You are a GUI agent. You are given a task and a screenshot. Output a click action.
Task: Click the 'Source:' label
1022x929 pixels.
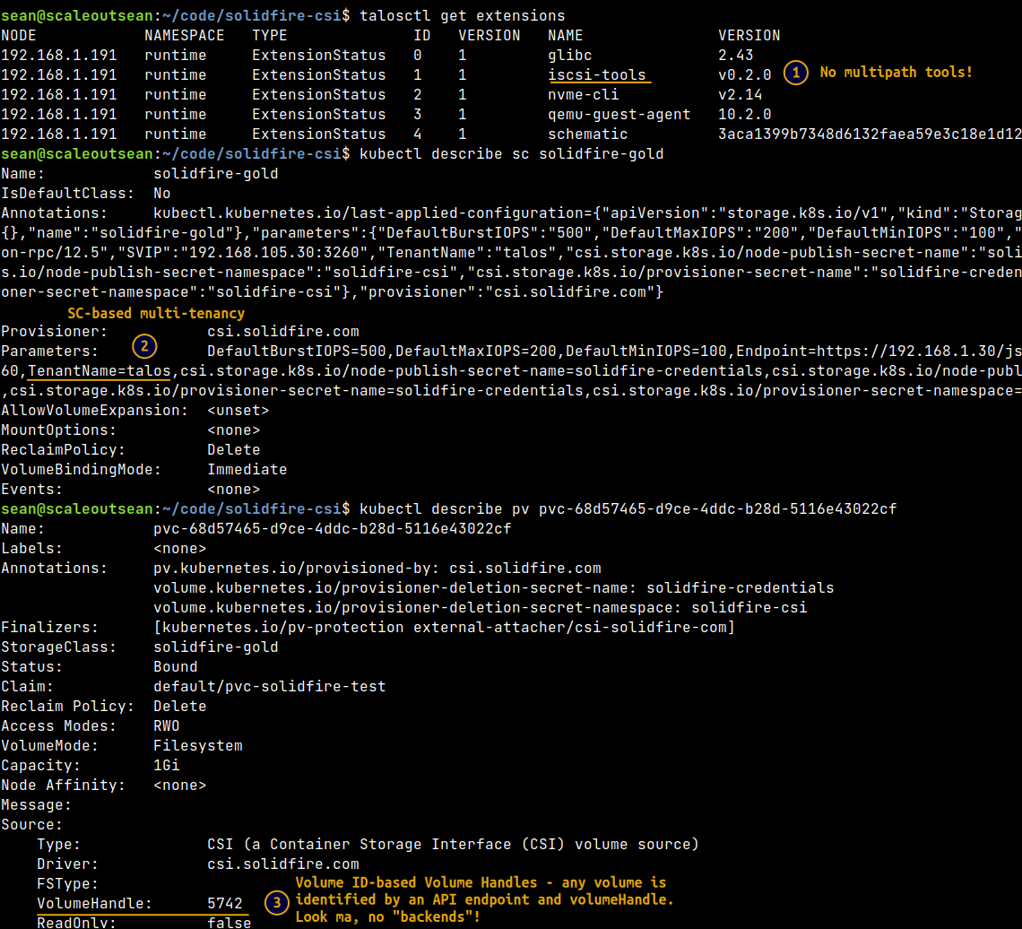coord(32,825)
